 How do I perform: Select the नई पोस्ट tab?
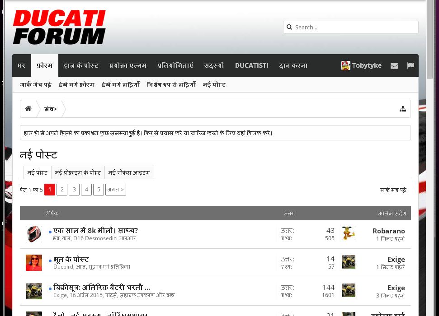(x=37, y=172)
